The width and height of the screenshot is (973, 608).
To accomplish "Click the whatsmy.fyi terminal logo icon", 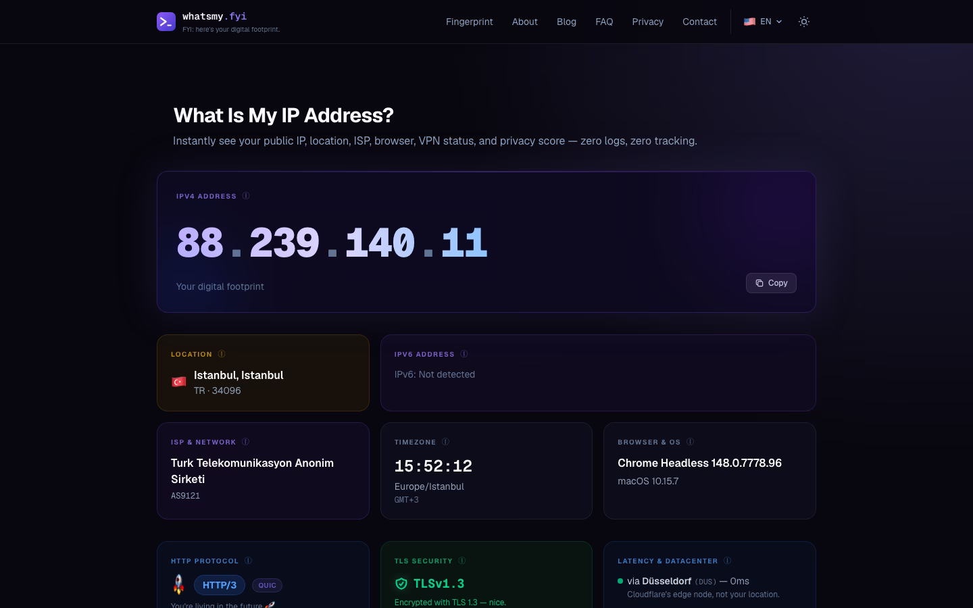I will (x=166, y=22).
